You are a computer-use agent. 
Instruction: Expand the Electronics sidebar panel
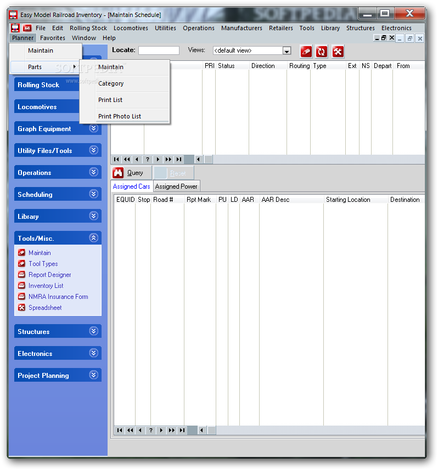(x=94, y=353)
